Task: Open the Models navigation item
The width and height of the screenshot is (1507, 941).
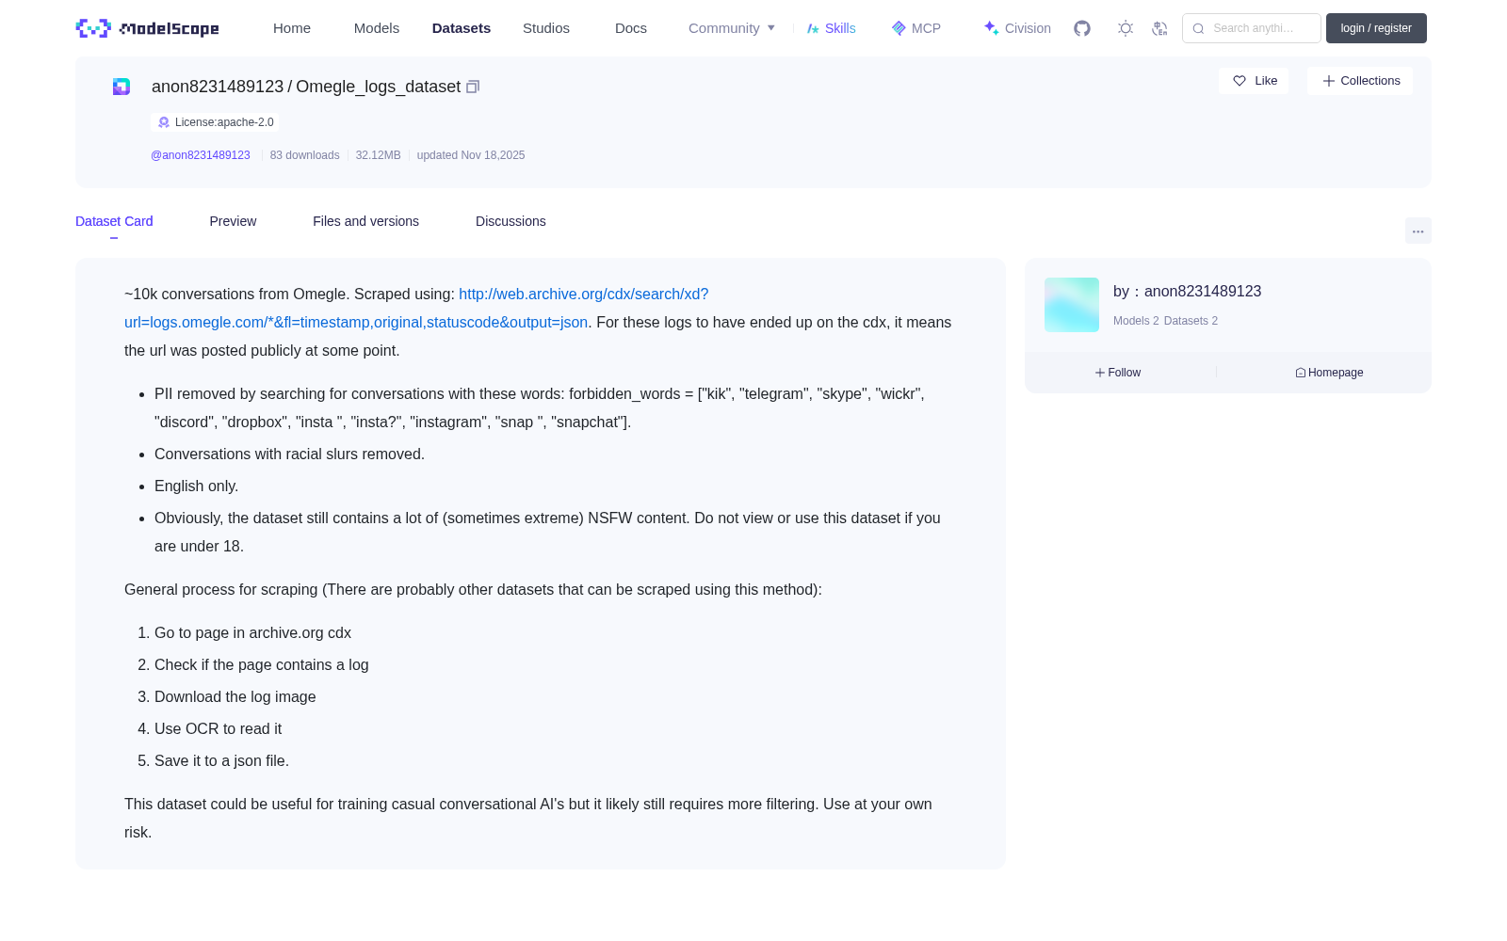Action: coord(377,28)
